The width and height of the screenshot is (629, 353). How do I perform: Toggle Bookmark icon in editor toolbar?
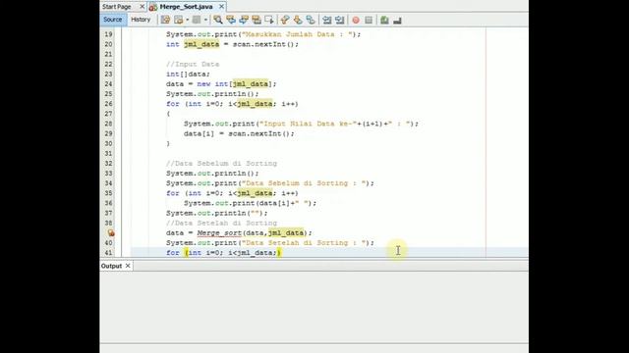(x=311, y=20)
